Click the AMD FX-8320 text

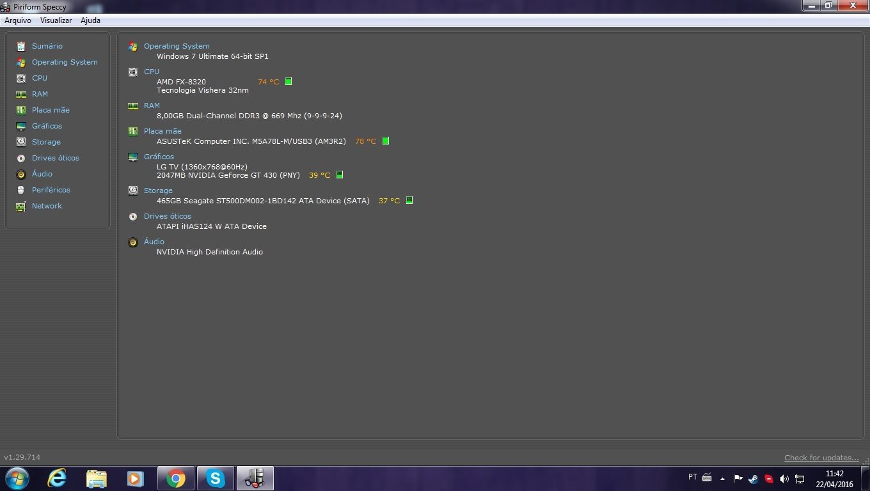[x=181, y=82]
